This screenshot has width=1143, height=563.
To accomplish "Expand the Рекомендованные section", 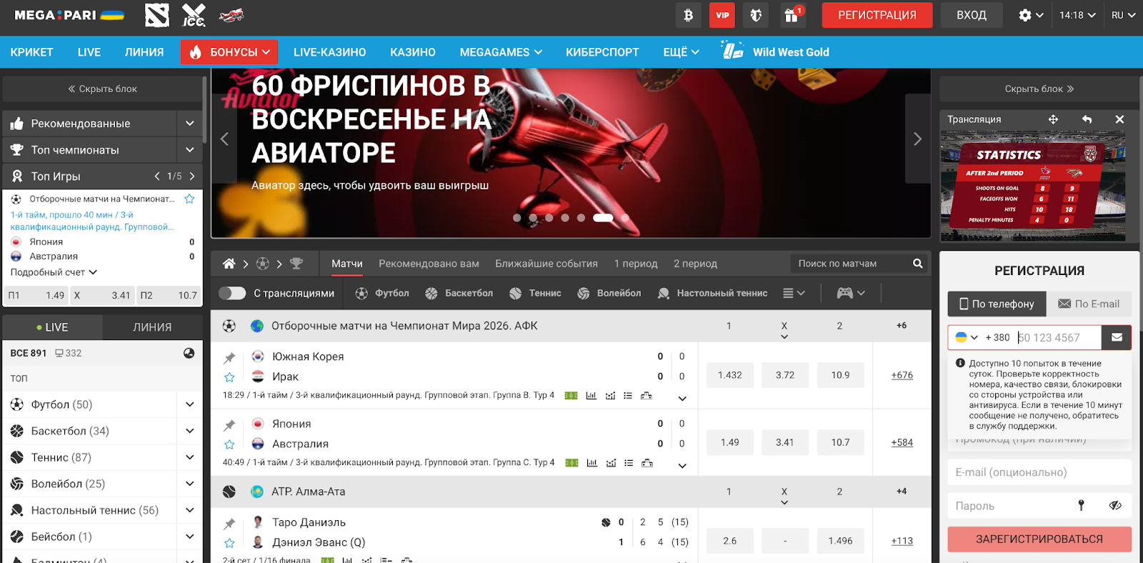I will coord(189,124).
